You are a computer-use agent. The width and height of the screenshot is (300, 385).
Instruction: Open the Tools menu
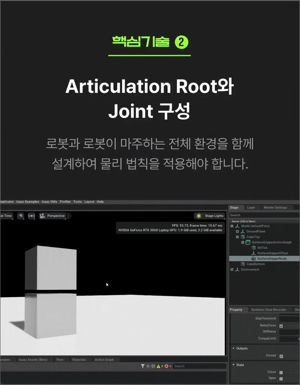pyautogui.click(x=78, y=202)
